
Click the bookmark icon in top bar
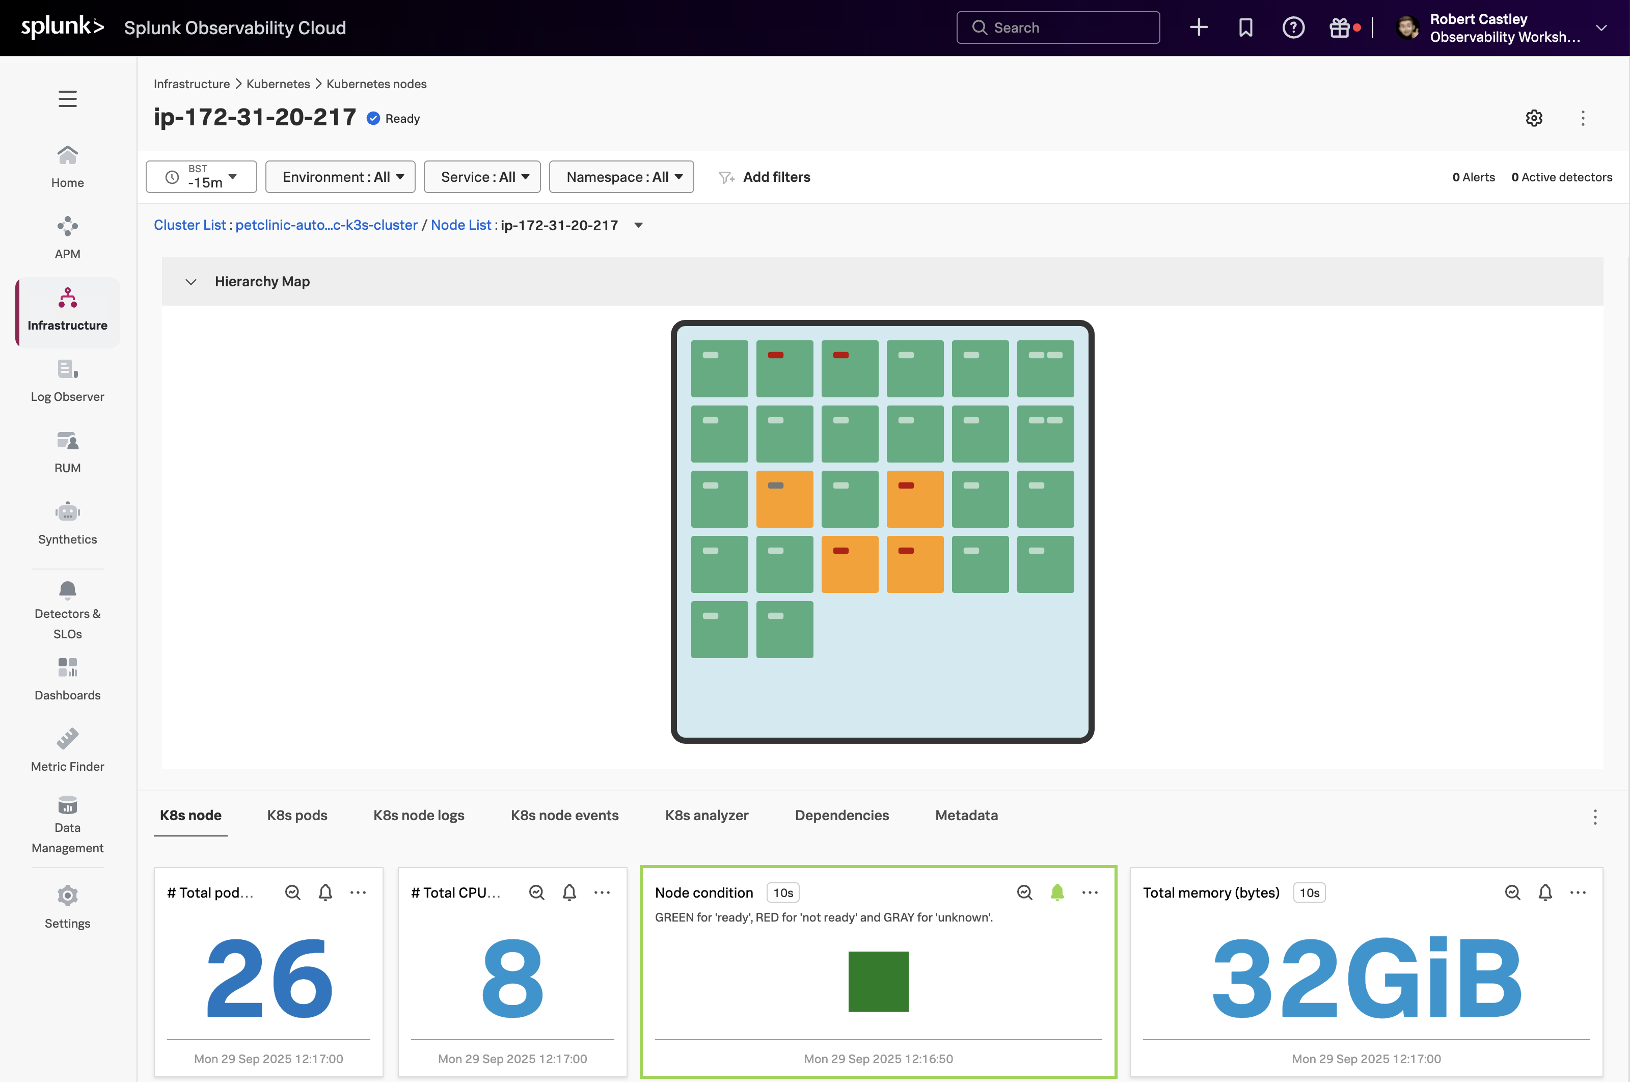1245,28
